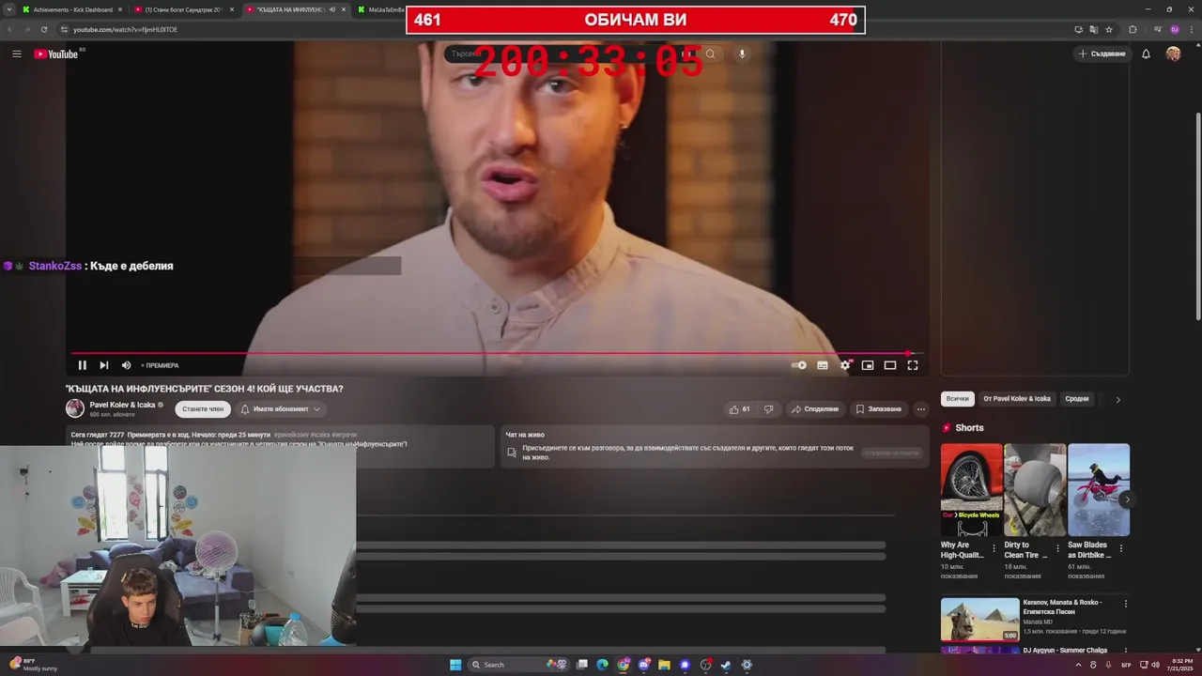The height and width of the screenshot is (676, 1202).
Task: Mute the video player volume
Action: [x=126, y=365]
